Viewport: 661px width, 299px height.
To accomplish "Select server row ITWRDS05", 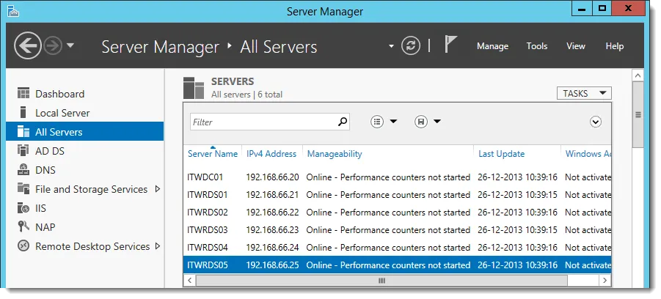I will coord(398,265).
